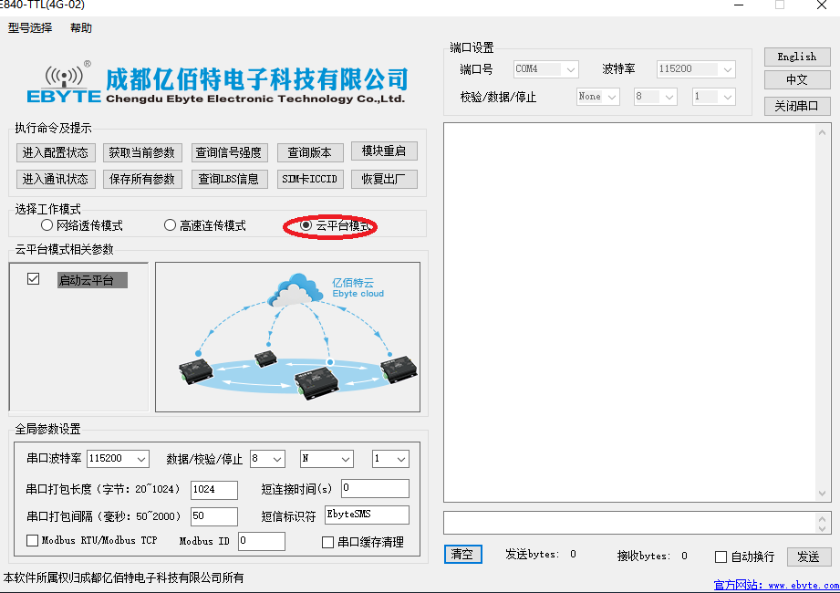Viewport: 840px width, 593px height.
Task: Restart the module via 模块重启
Action: (384, 151)
